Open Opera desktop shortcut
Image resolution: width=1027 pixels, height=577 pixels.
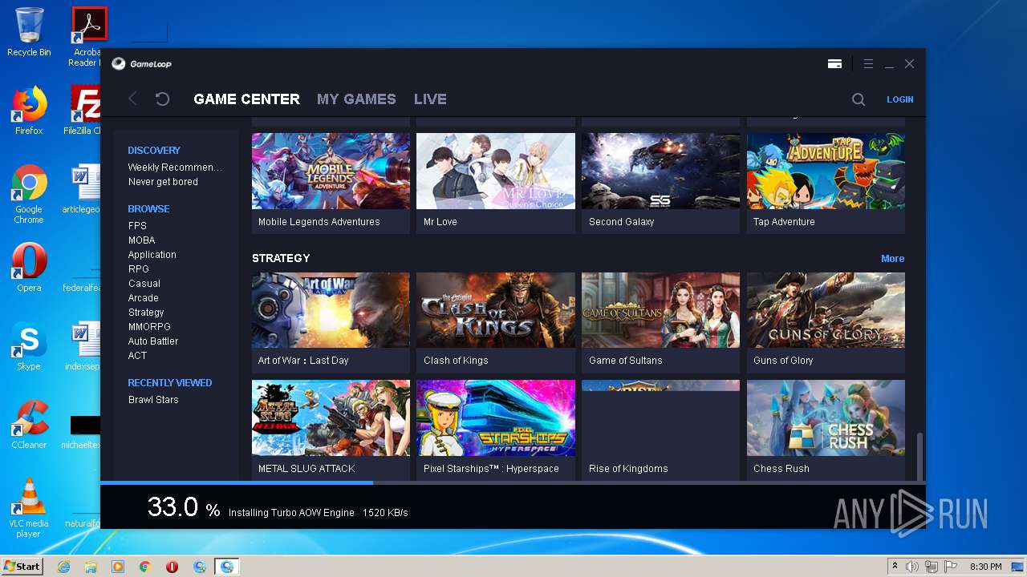coord(29,268)
